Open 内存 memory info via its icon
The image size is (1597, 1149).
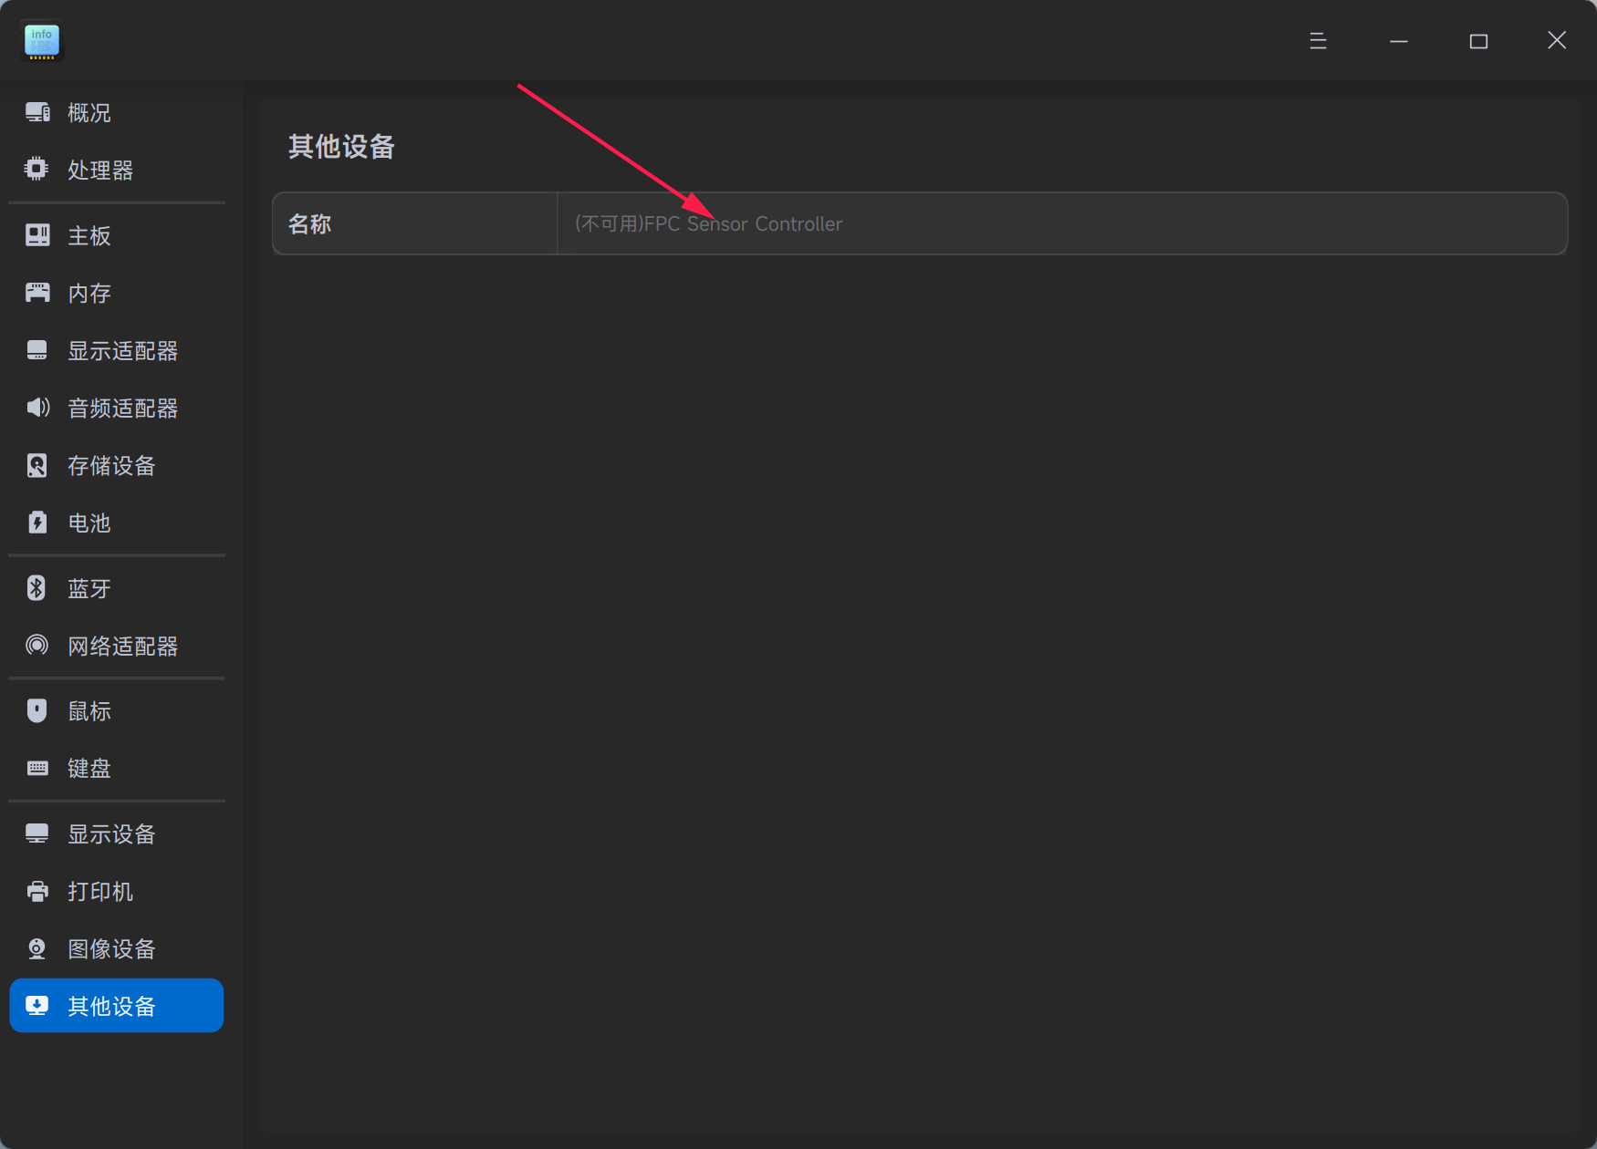[37, 293]
